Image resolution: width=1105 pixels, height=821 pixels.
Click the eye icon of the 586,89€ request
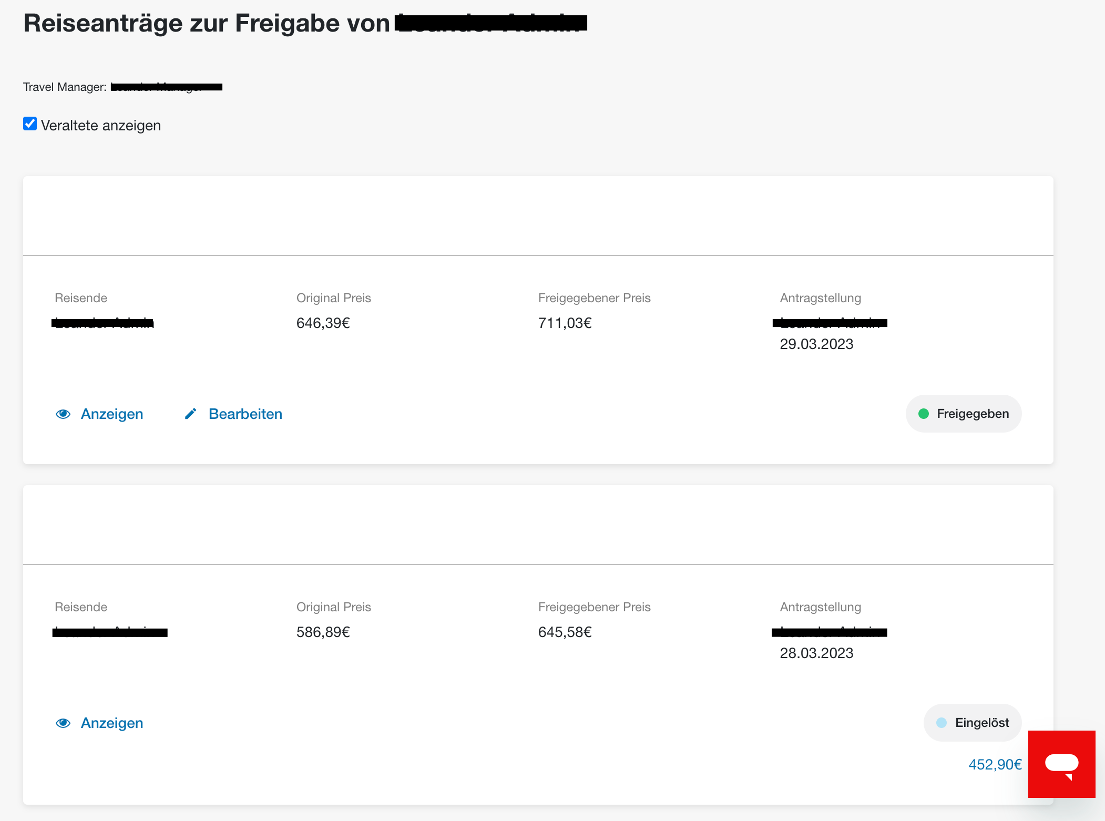coord(63,723)
